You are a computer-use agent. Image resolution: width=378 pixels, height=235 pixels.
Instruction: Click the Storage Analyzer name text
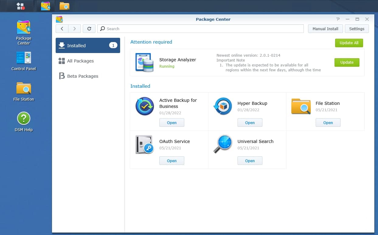tap(178, 60)
